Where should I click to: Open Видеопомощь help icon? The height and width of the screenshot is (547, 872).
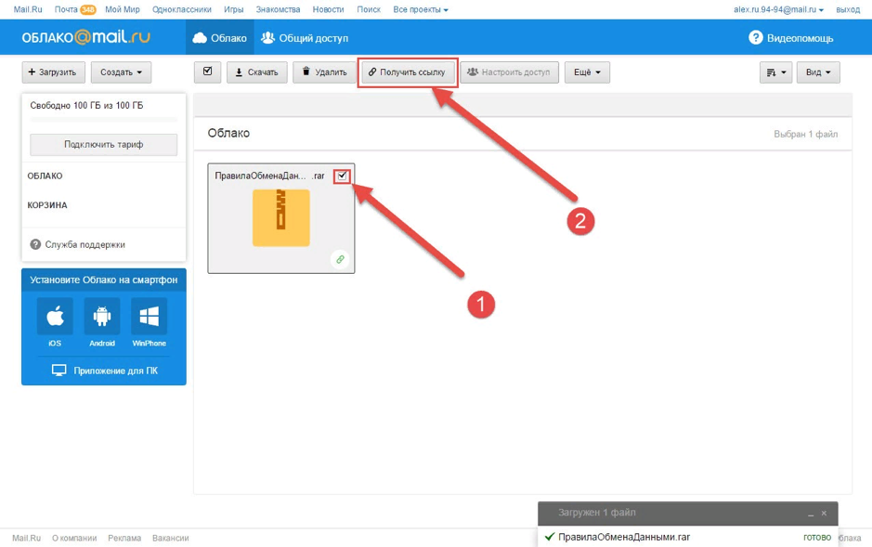point(756,38)
